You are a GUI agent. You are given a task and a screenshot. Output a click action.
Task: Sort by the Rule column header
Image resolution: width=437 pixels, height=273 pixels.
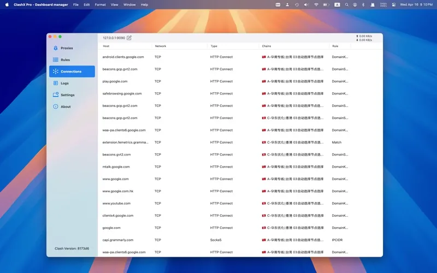click(x=335, y=46)
